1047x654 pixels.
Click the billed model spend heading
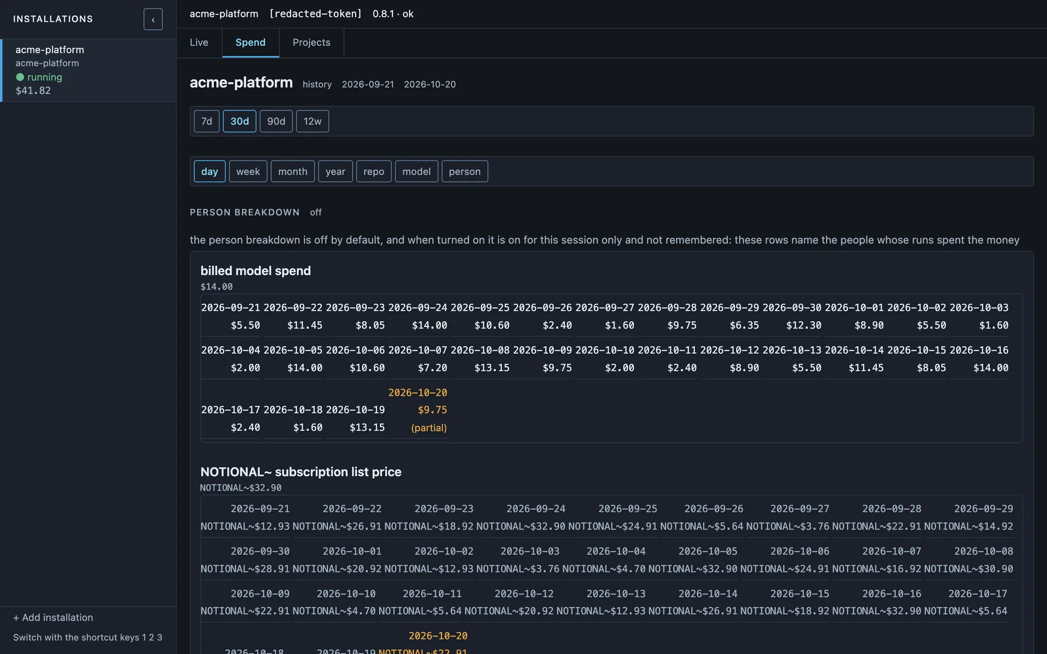[x=256, y=271]
